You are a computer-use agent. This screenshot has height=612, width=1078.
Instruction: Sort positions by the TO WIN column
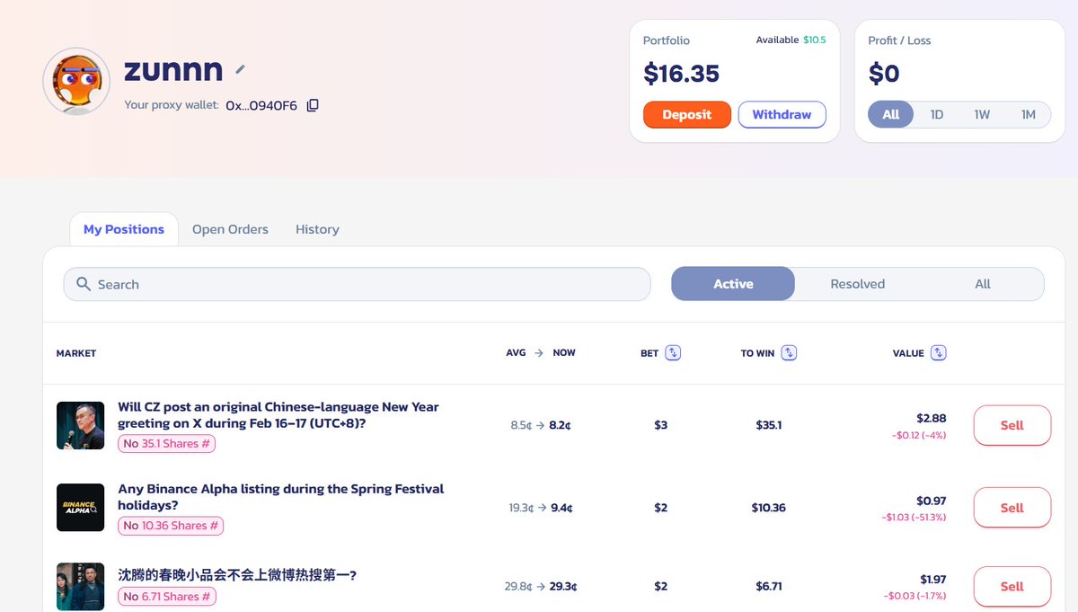coord(789,353)
